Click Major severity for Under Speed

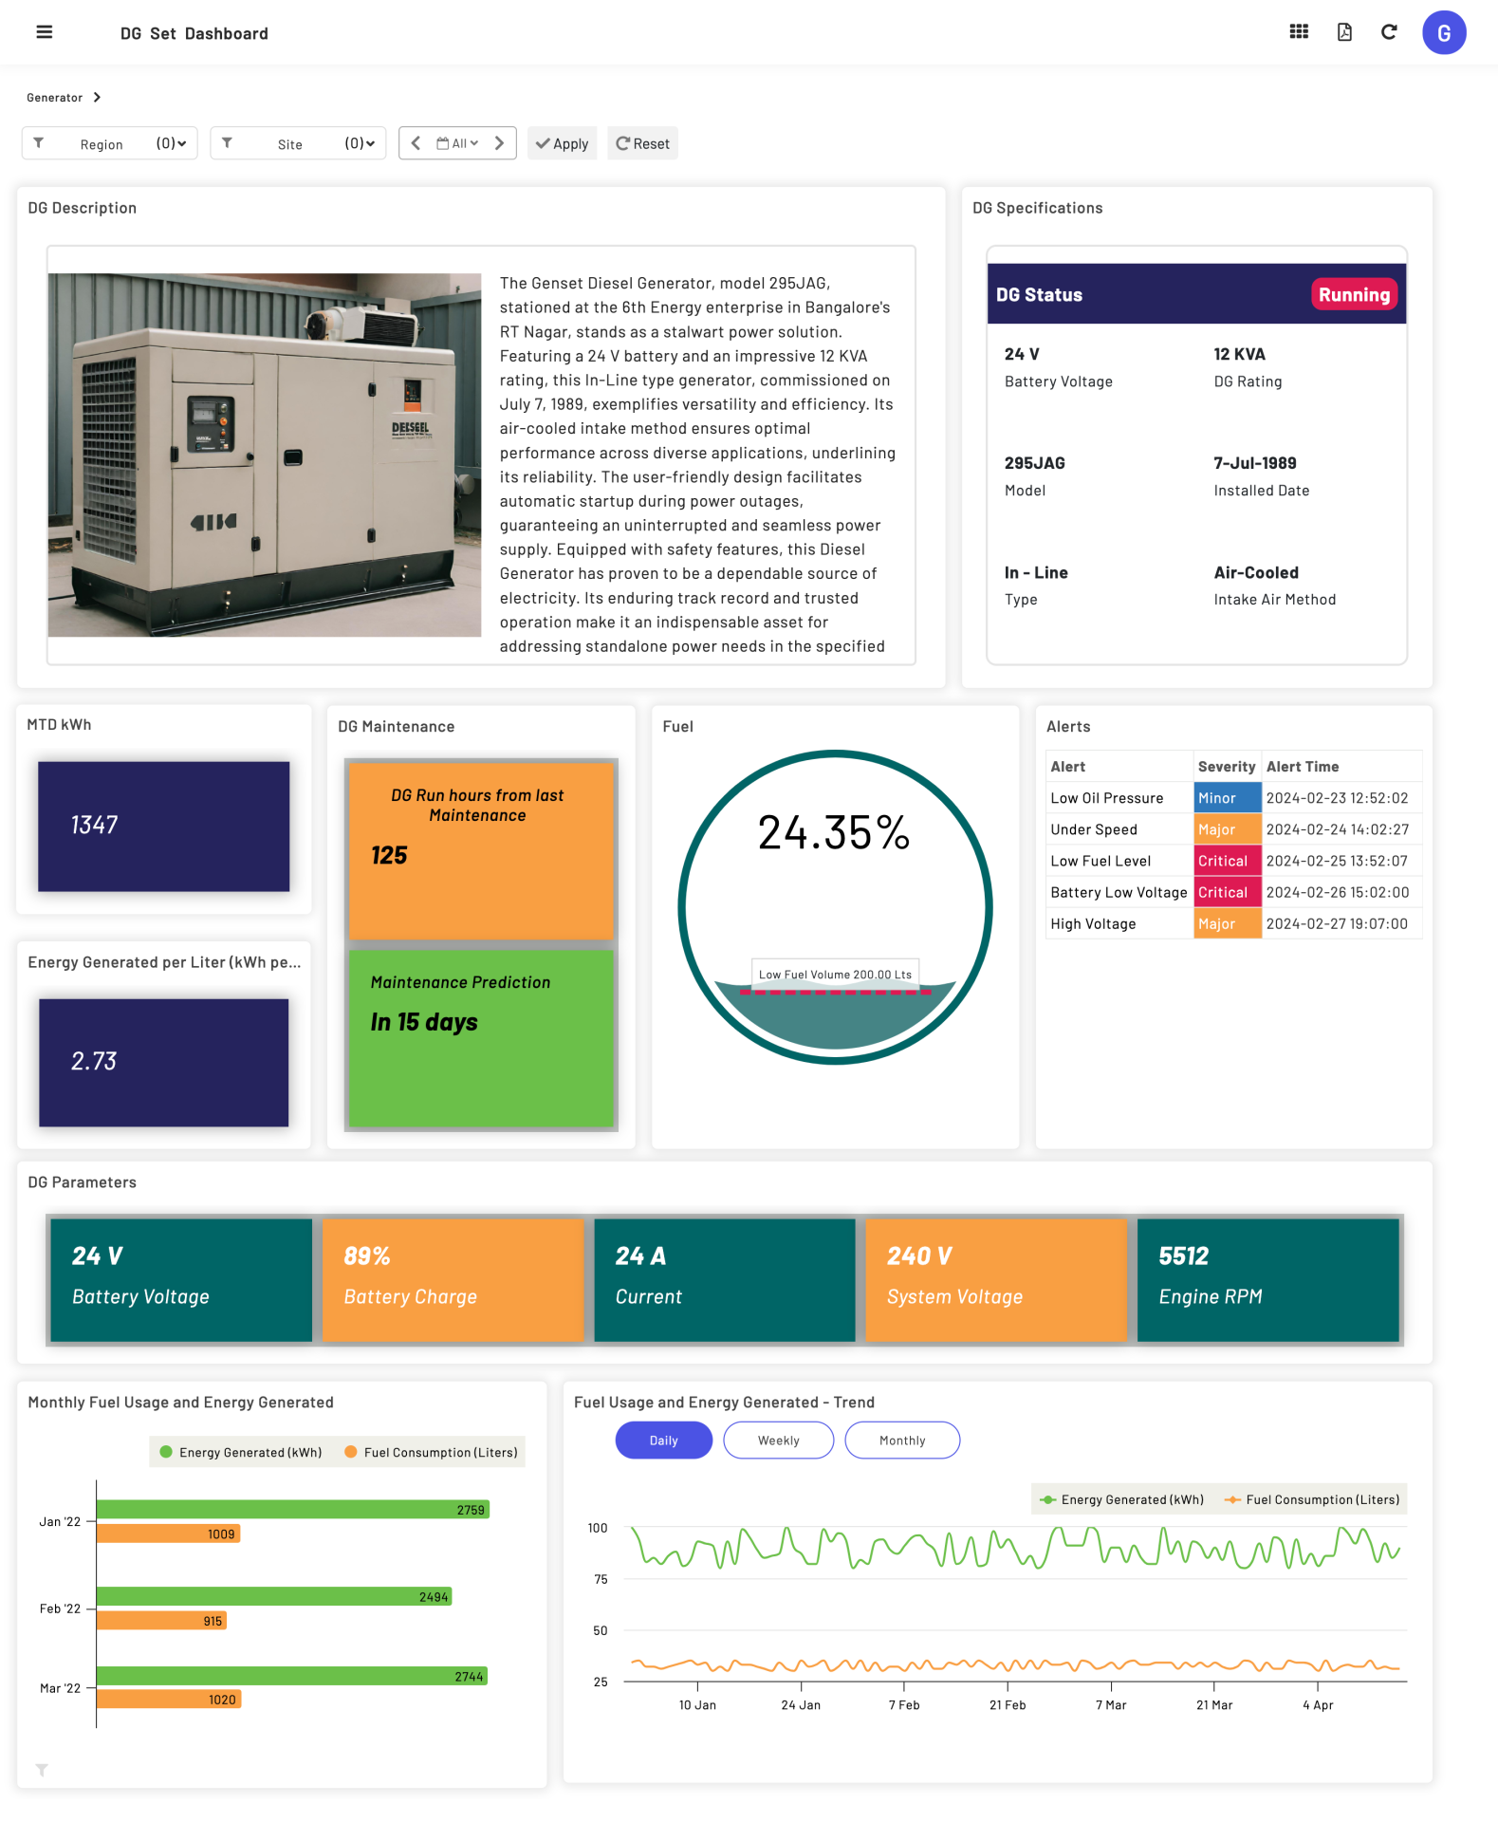click(x=1228, y=829)
